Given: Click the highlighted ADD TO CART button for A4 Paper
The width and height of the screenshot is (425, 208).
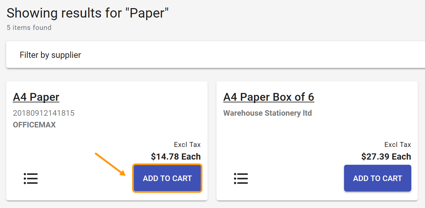Looking at the screenshot, I should pyautogui.click(x=167, y=178).
